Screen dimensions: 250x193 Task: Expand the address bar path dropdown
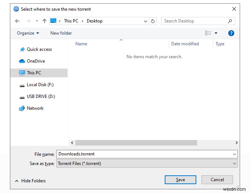tap(145, 21)
